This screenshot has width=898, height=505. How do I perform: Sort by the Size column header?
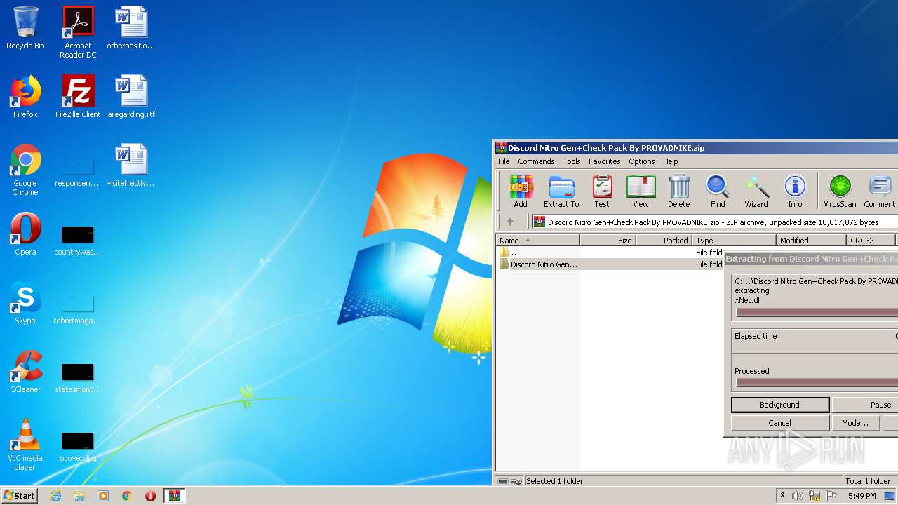coord(608,240)
